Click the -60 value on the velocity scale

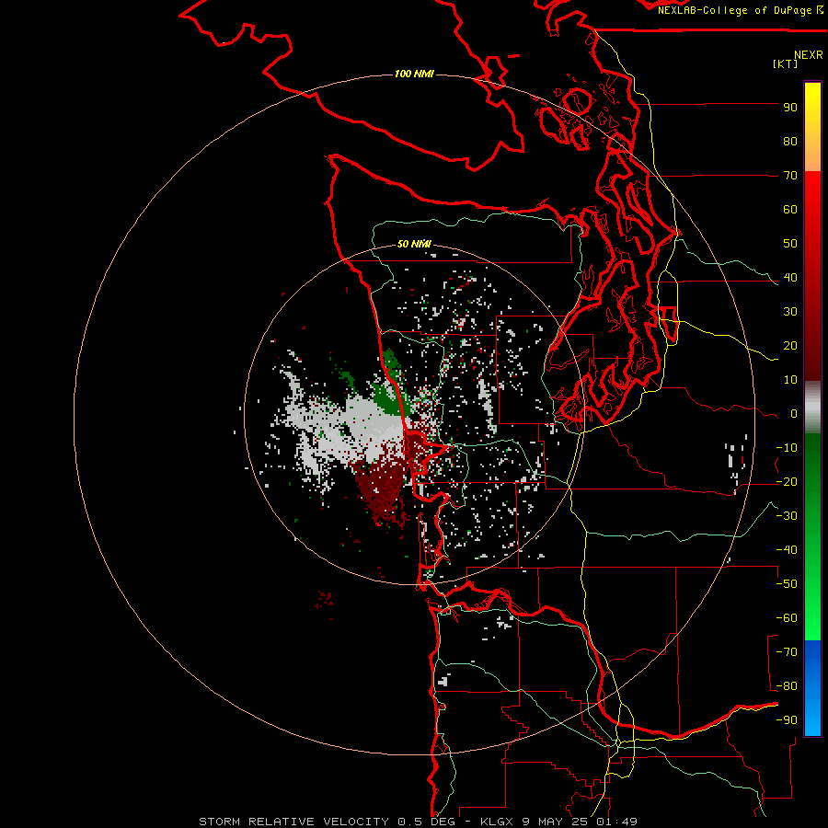[787, 618]
